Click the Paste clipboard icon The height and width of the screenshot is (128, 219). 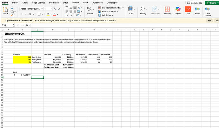5,9
